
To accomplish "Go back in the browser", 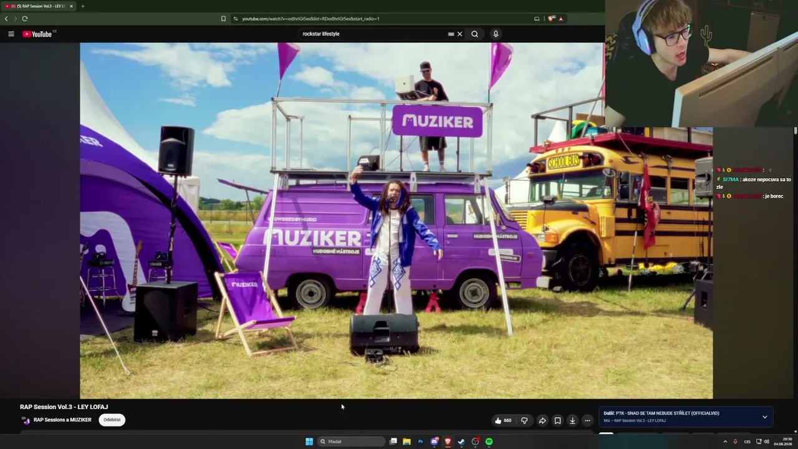I will tap(6, 19).
